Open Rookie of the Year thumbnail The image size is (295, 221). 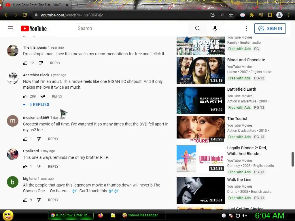[201, 46]
